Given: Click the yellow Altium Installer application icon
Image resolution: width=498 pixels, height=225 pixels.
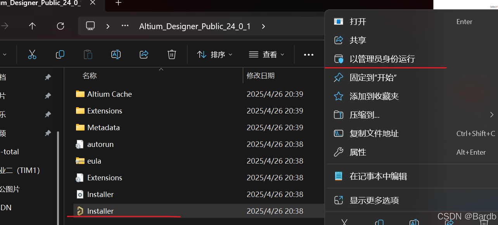Looking at the screenshot, I should pos(80,211).
